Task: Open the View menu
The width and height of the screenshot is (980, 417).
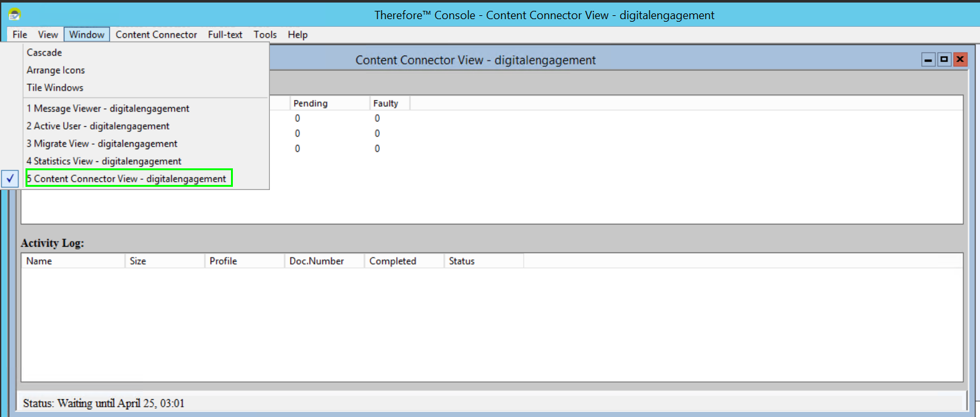Action: 48,34
